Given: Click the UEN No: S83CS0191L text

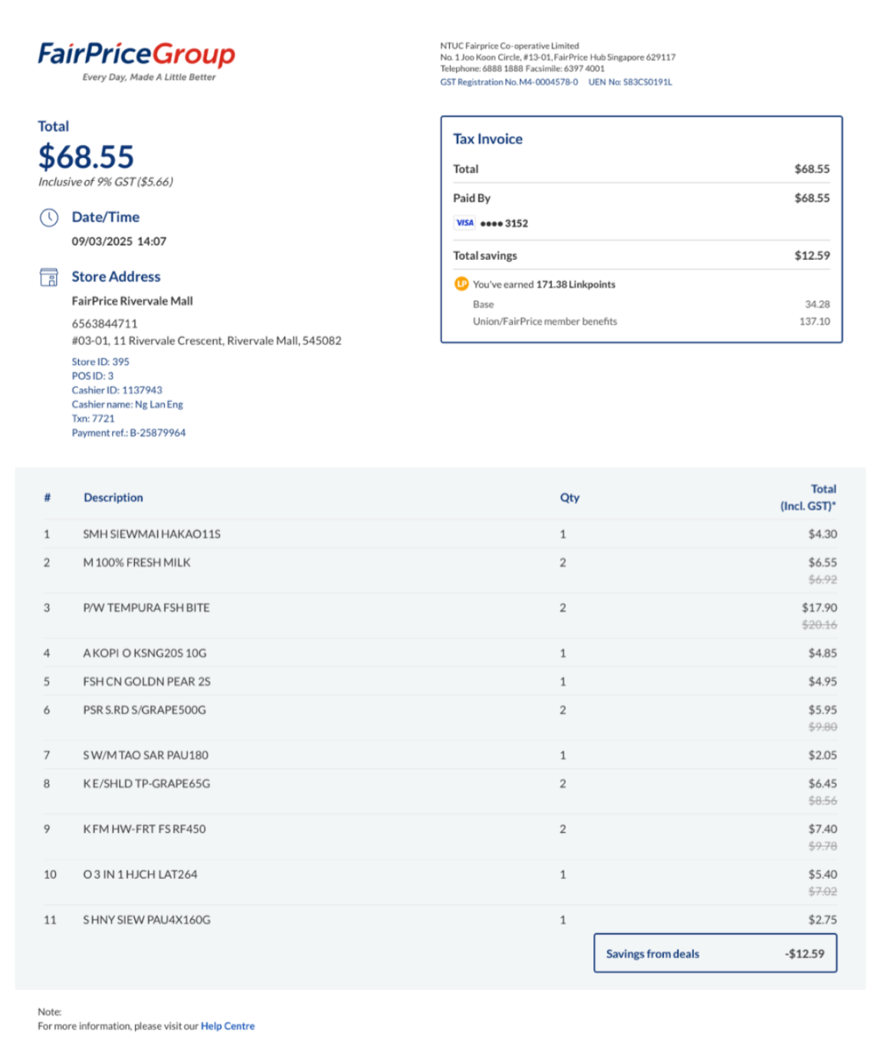Looking at the screenshot, I should point(630,82).
